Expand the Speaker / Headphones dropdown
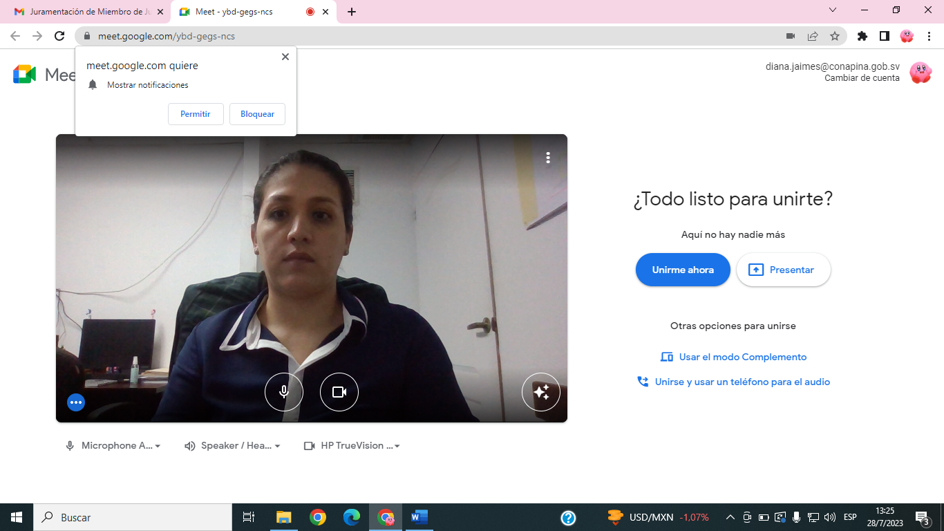Viewport: 944px width, 531px height. click(232, 446)
